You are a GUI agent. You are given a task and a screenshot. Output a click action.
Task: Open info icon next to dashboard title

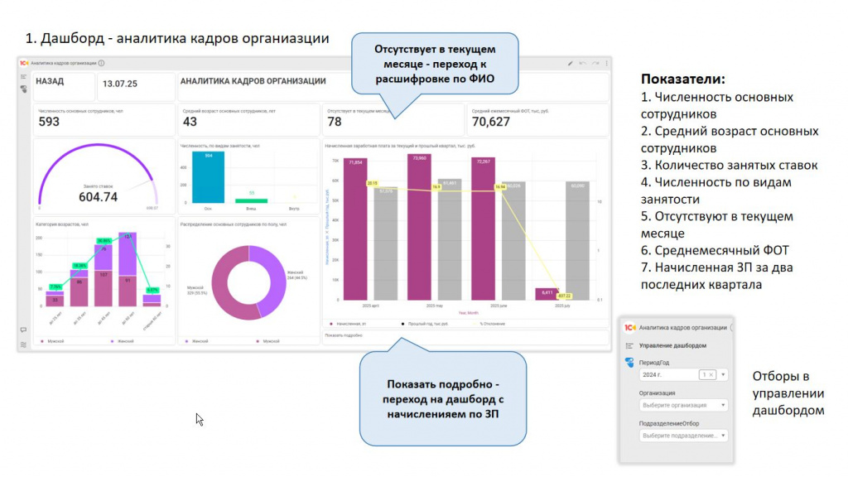(101, 63)
